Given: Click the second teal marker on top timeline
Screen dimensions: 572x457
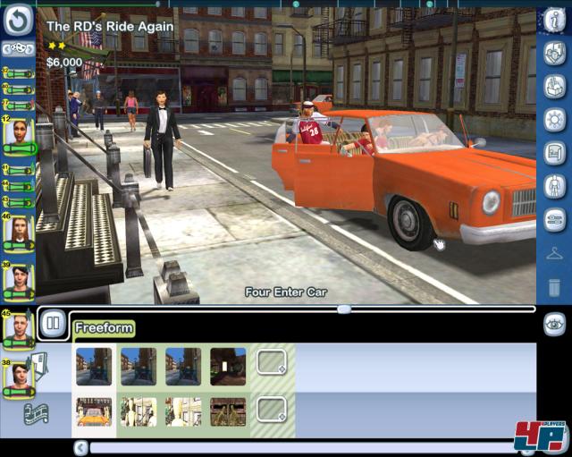Looking at the screenshot, I should click(x=430, y=4).
